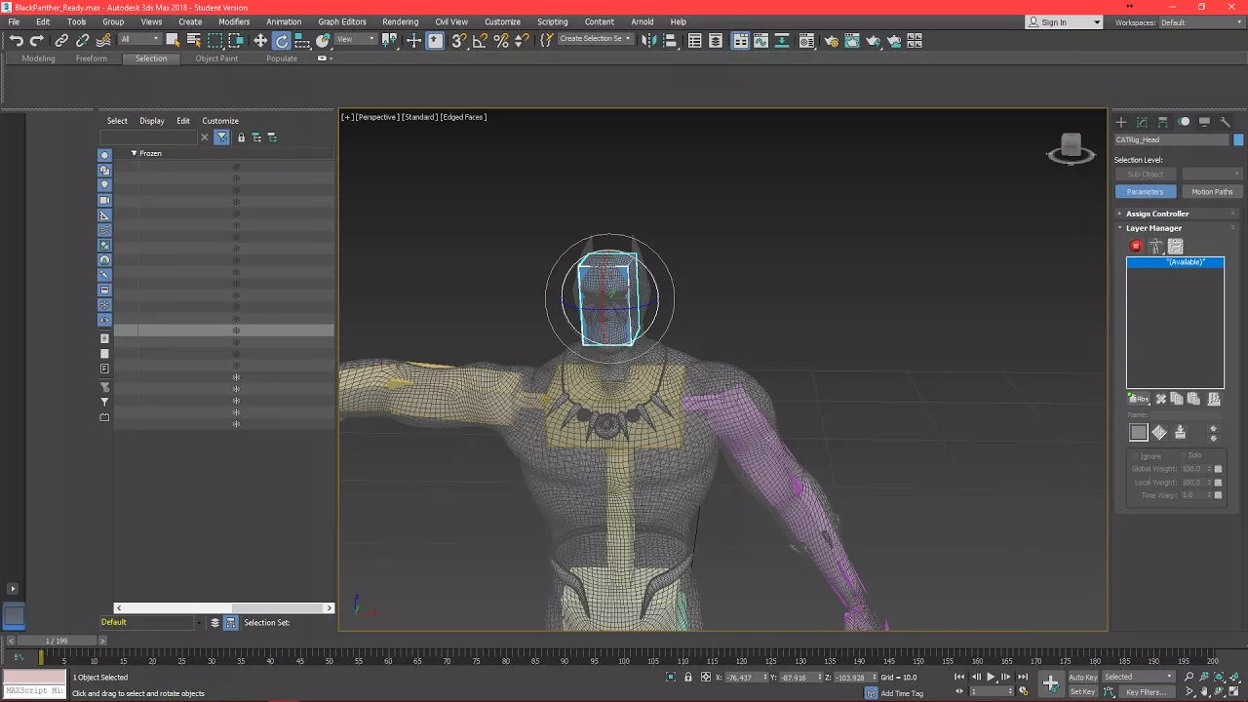Click the Bind to Space Warp icon

point(103,40)
